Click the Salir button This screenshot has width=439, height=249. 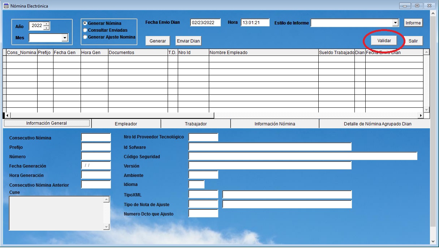413,41
